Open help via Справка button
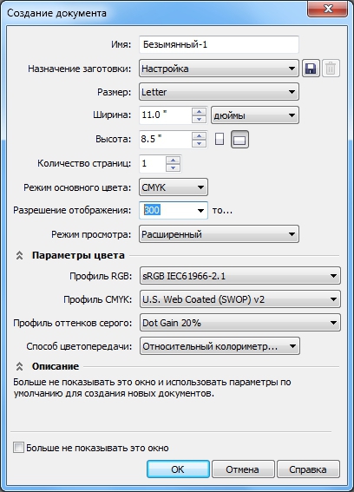The image size is (354, 492). click(x=308, y=469)
